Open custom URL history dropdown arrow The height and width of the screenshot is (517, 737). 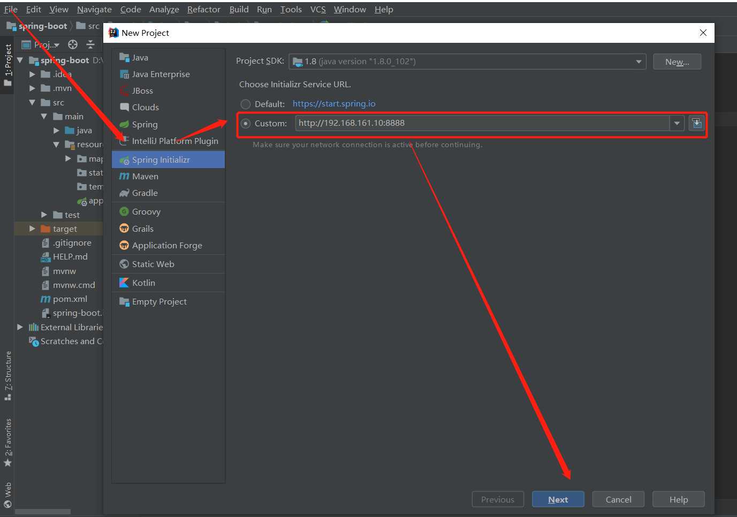pyautogui.click(x=677, y=123)
